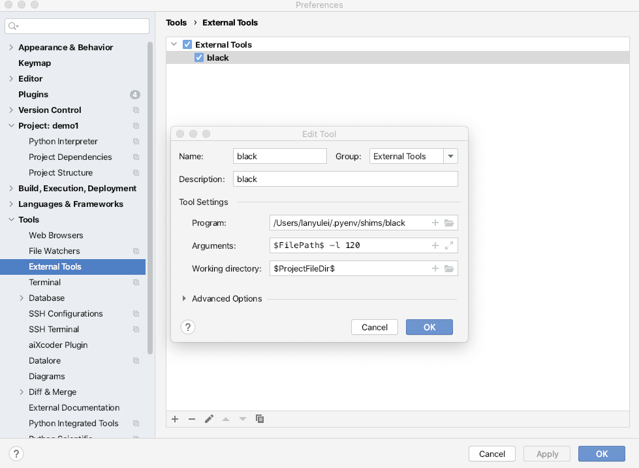Click Python Integrated Tools project-level icon
The height and width of the screenshot is (468, 639).
[x=136, y=424]
